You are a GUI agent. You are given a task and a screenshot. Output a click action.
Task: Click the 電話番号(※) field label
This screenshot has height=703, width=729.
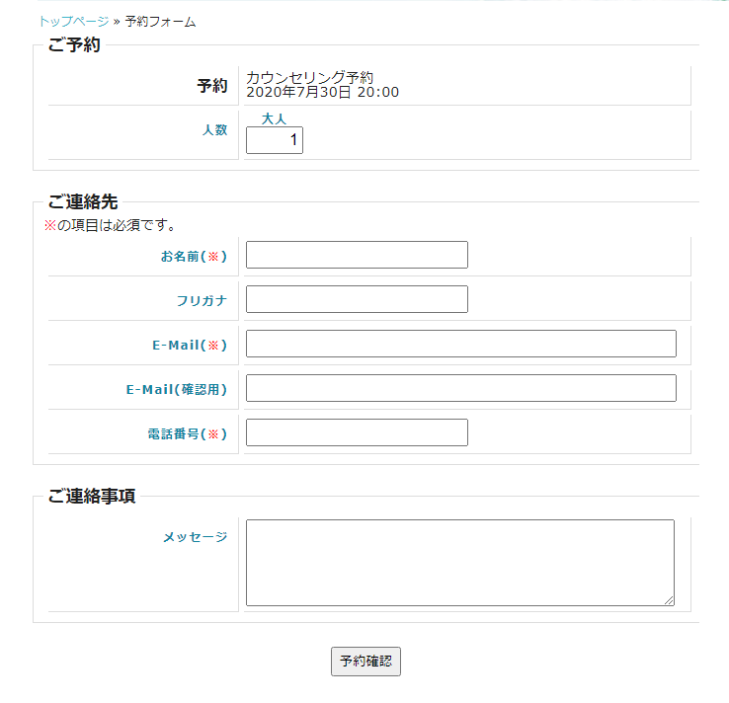[188, 434]
